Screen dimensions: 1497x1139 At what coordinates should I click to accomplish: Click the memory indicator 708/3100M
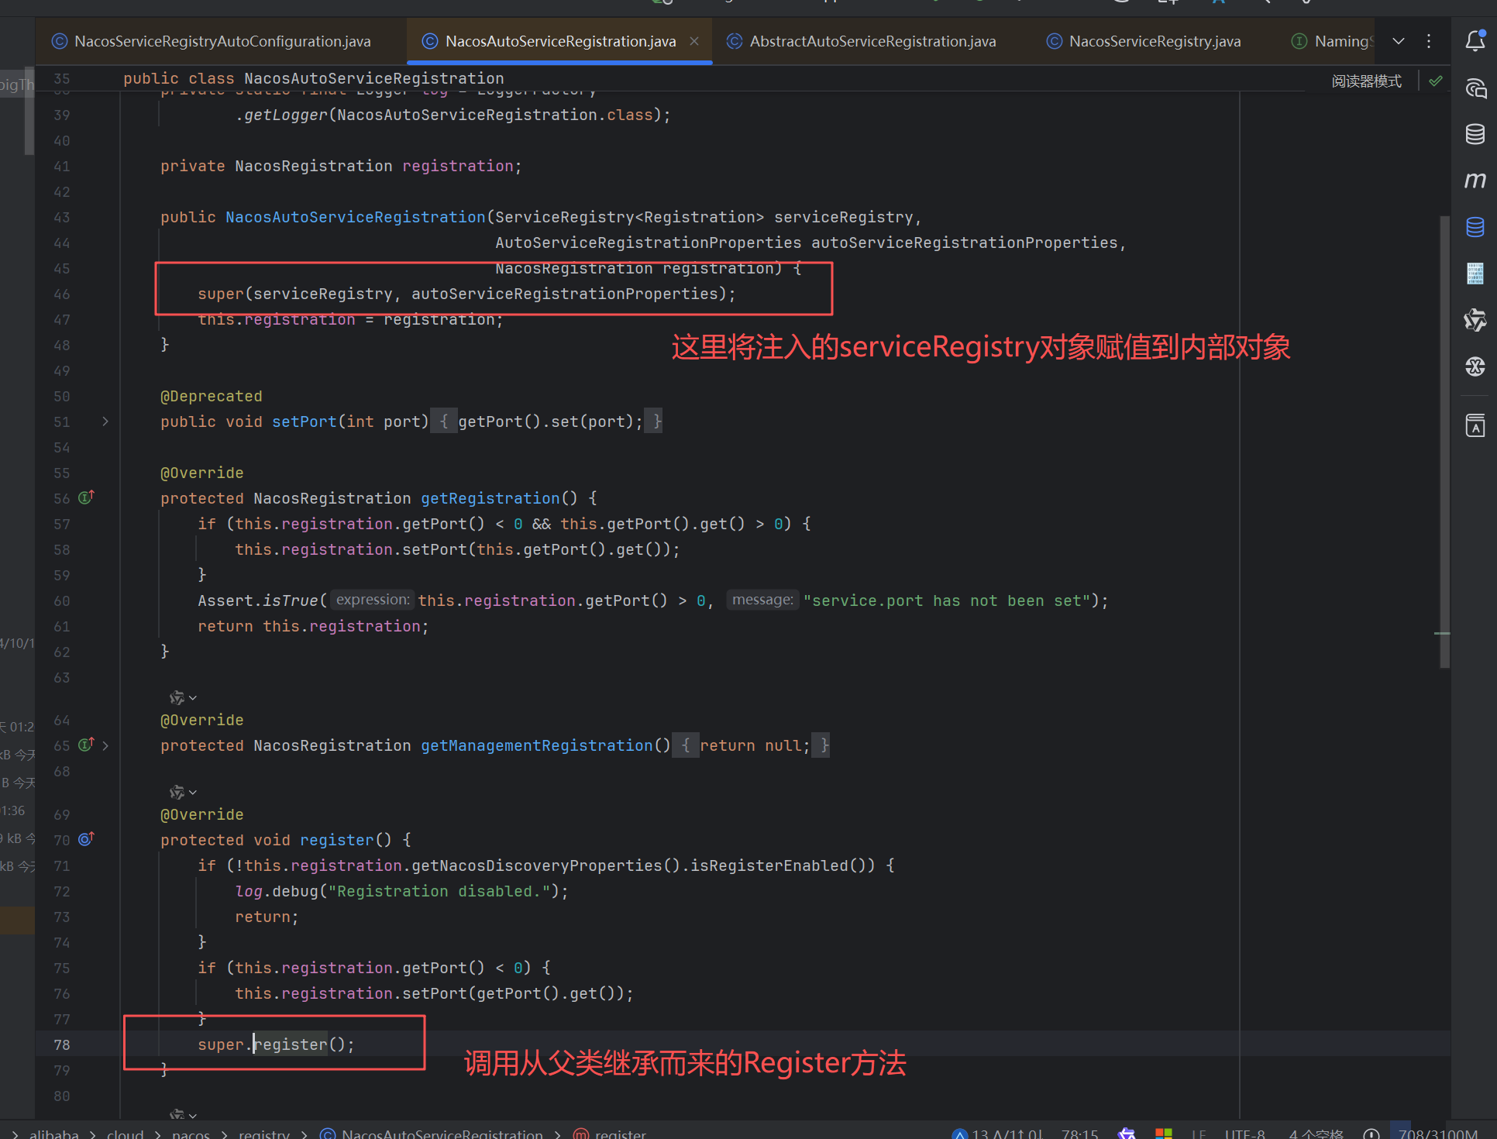point(1437,1133)
